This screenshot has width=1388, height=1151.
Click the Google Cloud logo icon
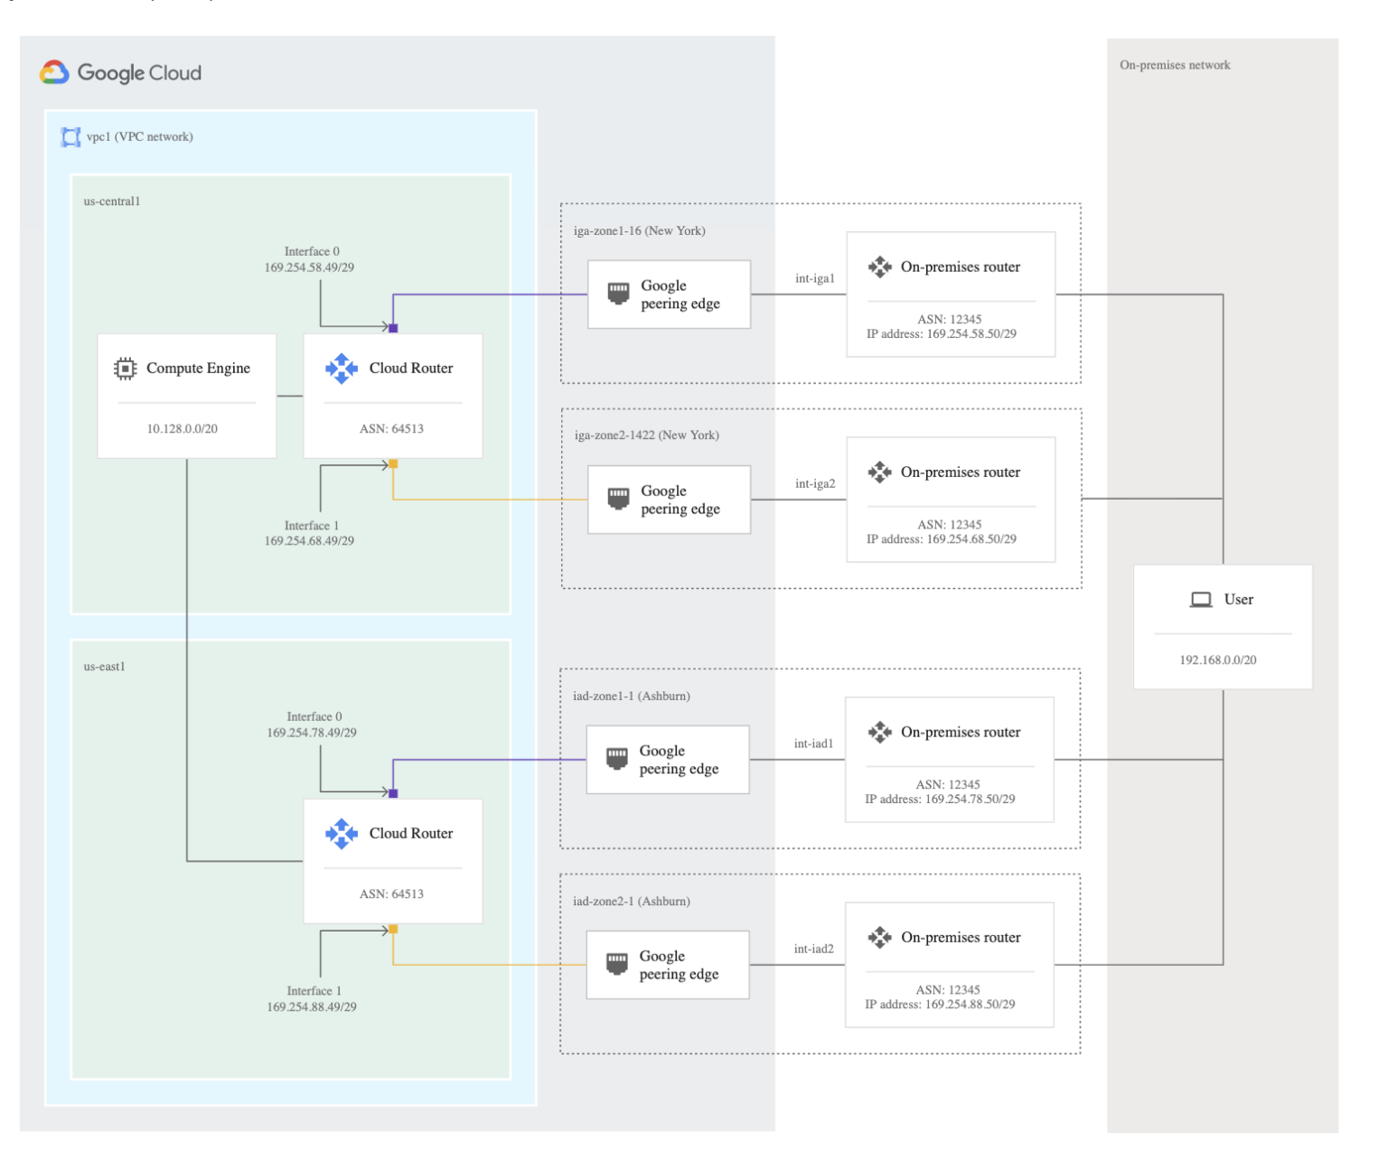[x=54, y=72]
